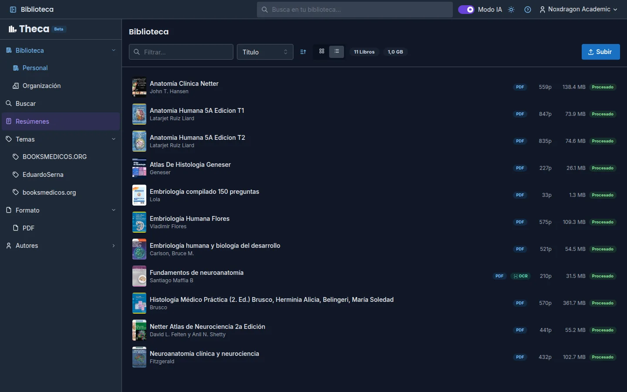Toggle the sort direction icon
Viewport: 627px width, 392px height.
pyautogui.click(x=303, y=52)
